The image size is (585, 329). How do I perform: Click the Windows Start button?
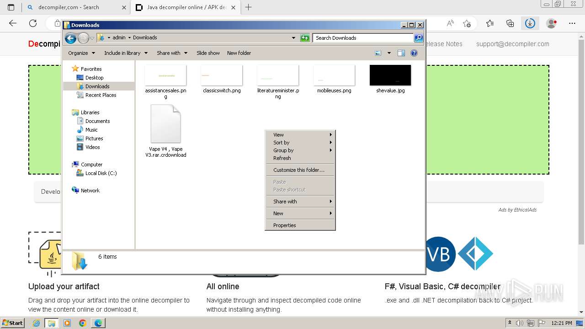(x=12, y=323)
